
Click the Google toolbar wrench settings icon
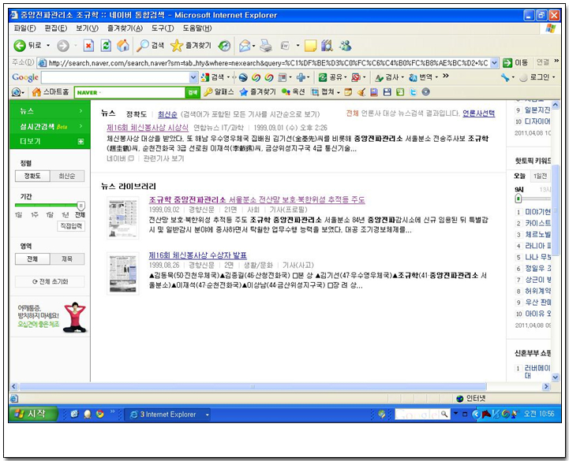505,77
